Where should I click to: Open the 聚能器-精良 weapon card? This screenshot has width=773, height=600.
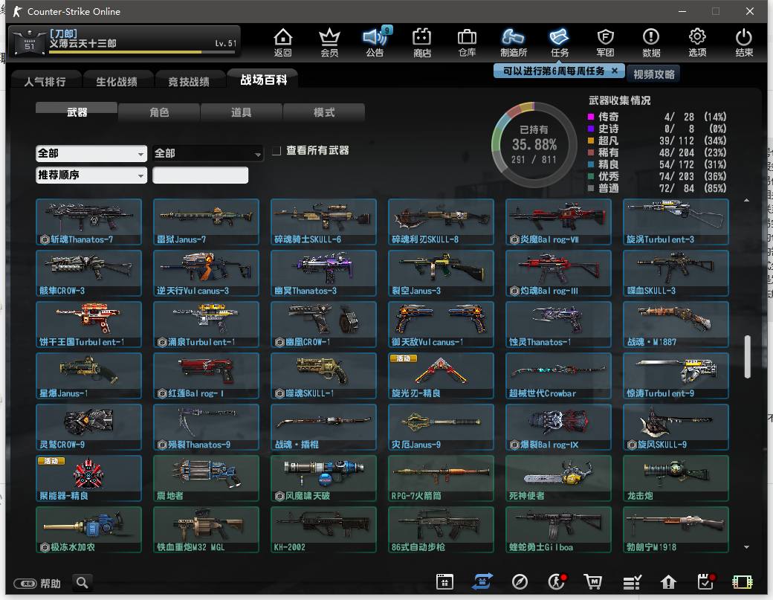tap(88, 478)
